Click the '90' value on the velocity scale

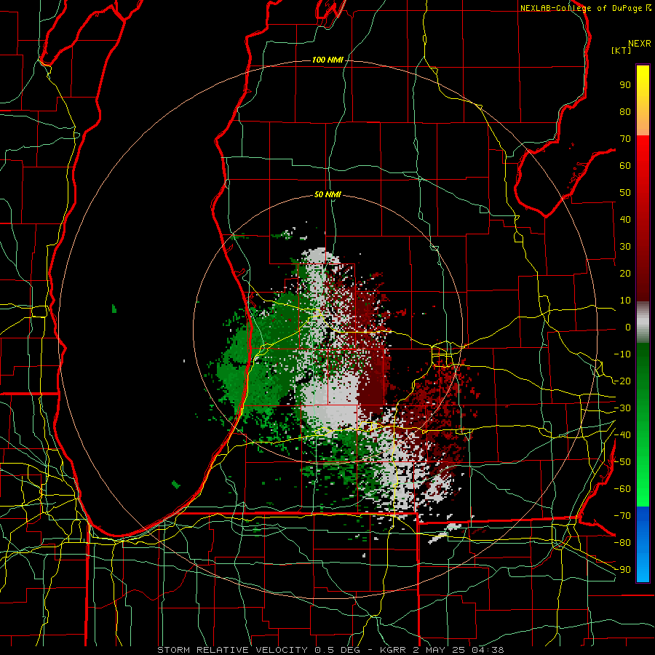[x=625, y=85]
